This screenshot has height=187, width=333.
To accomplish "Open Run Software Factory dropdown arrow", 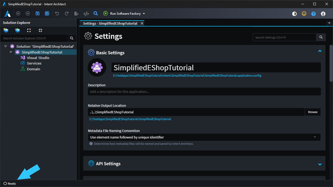I will coord(144,14).
